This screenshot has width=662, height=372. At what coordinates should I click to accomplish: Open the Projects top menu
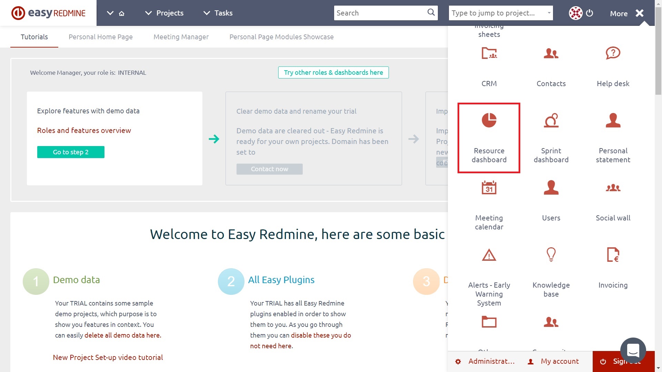[x=170, y=13]
